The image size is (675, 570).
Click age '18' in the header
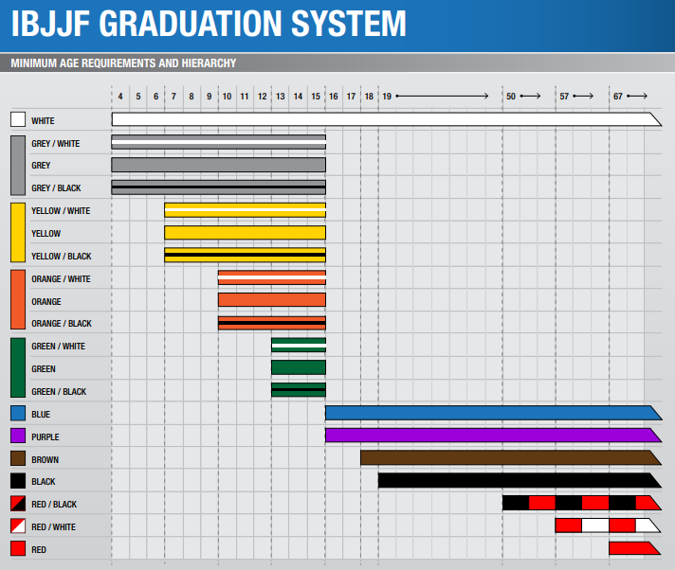369,97
